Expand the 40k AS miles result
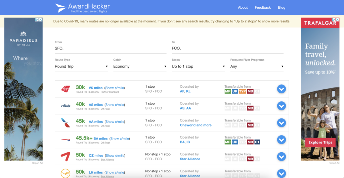The height and width of the screenshot is (178, 344). tap(281, 106)
